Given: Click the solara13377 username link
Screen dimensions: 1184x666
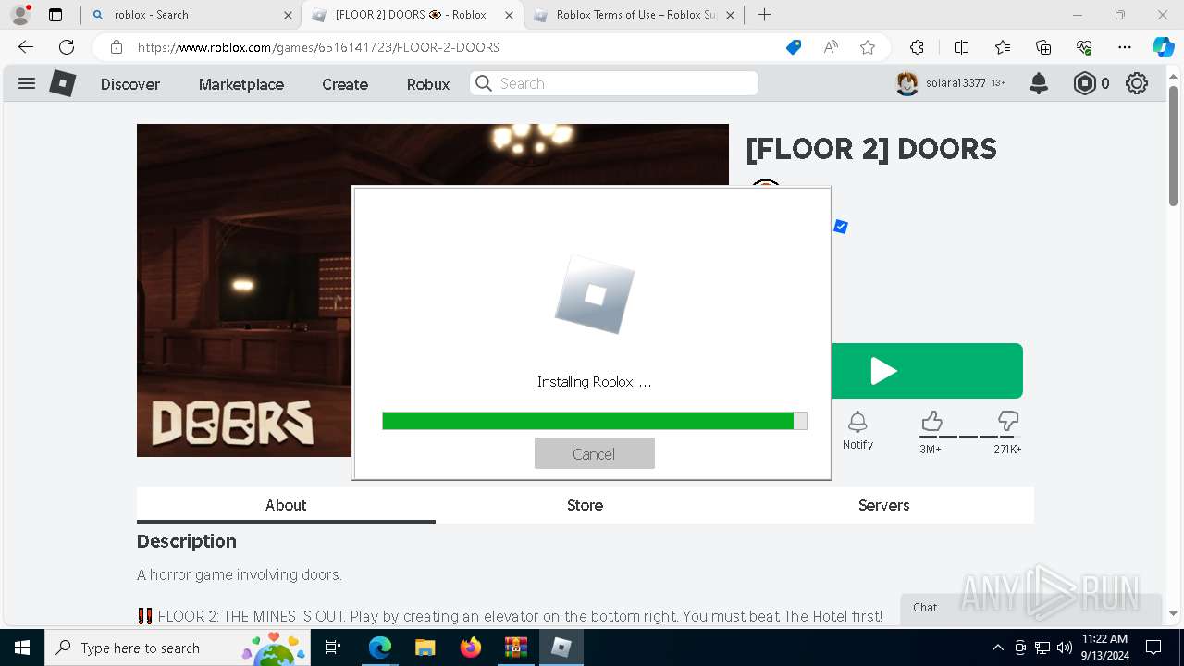Looking at the screenshot, I should (956, 83).
